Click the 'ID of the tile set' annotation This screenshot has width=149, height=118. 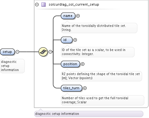(98, 52)
